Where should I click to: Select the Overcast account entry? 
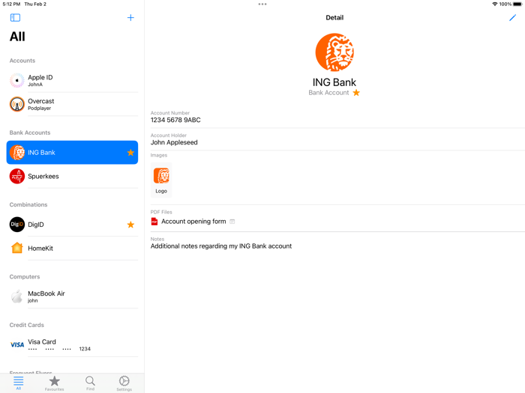[72, 104]
